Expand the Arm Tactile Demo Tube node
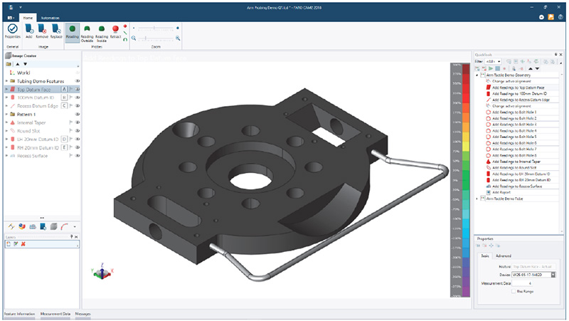This screenshot has width=569, height=321. (x=477, y=199)
